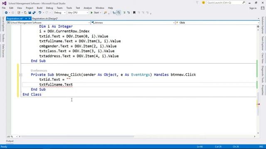Open the Solution Explorer side tab

[263, 25]
